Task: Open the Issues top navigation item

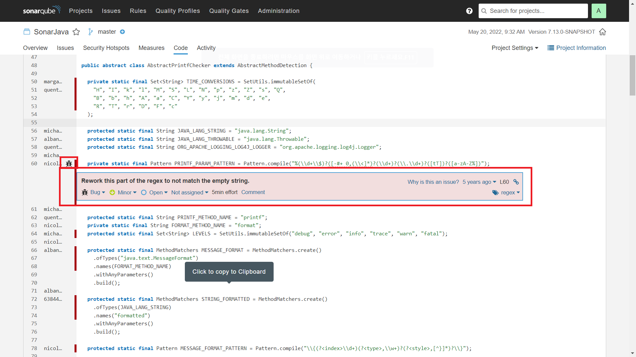Action: (x=111, y=11)
